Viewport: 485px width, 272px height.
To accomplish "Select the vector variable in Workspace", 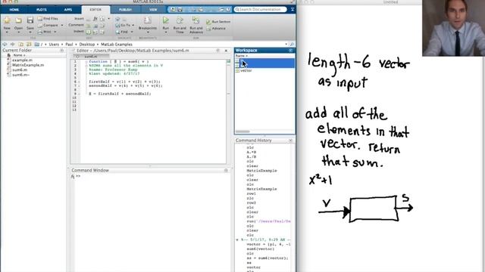I will (x=246, y=70).
